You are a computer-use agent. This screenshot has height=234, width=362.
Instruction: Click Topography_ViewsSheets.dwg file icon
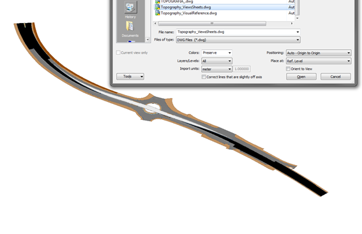tap(158, 7)
